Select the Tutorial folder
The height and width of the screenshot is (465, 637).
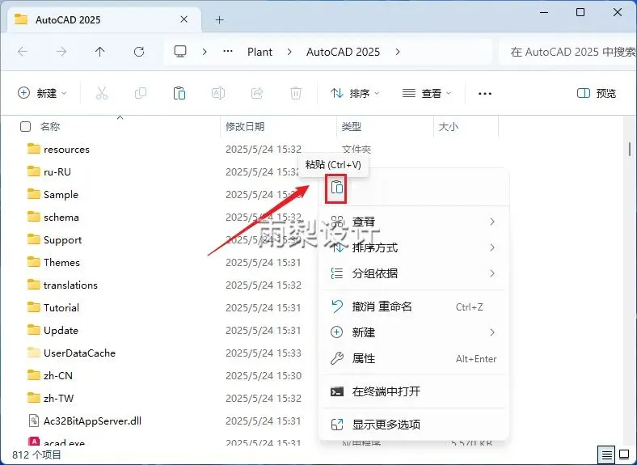tap(61, 307)
